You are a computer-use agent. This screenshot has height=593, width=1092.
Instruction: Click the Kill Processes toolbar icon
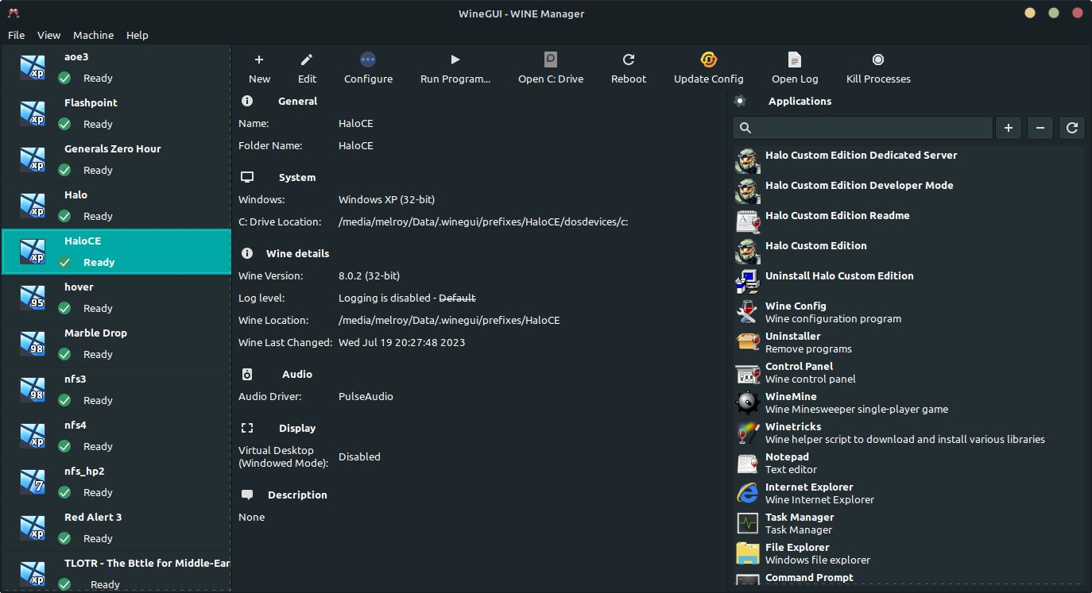(878, 60)
